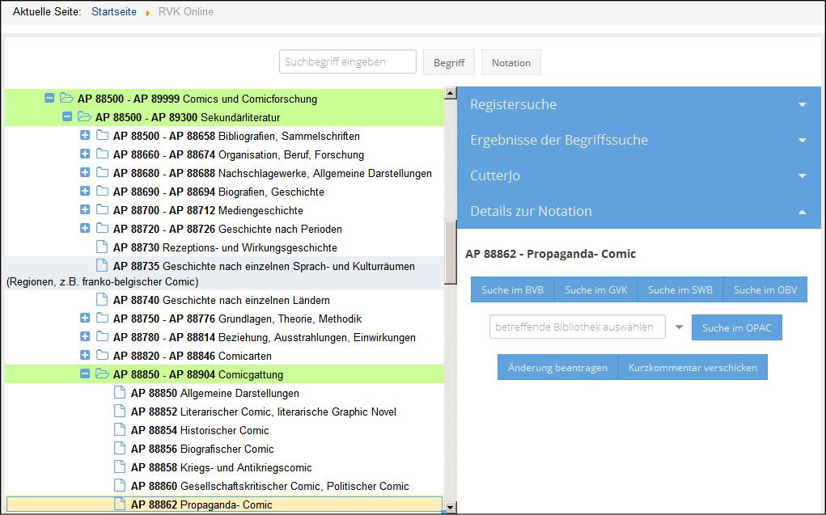Screen dimensions: 826x515
Task: Click document icon of Historischer Comic
Action: [x=120, y=429]
